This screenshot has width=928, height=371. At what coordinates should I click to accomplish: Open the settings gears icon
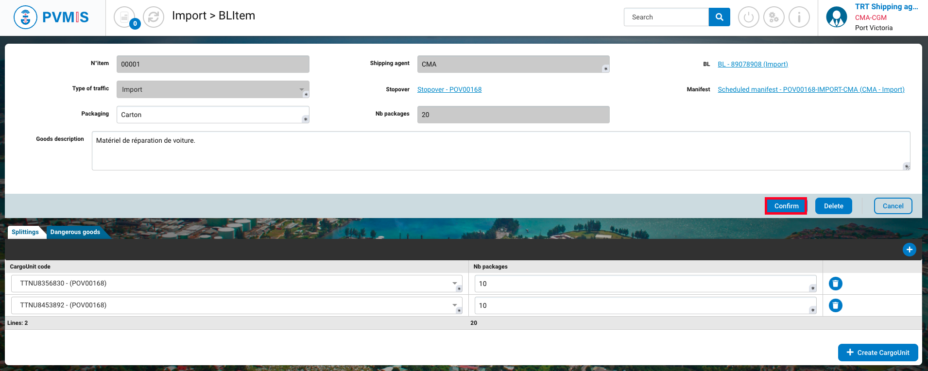773,17
